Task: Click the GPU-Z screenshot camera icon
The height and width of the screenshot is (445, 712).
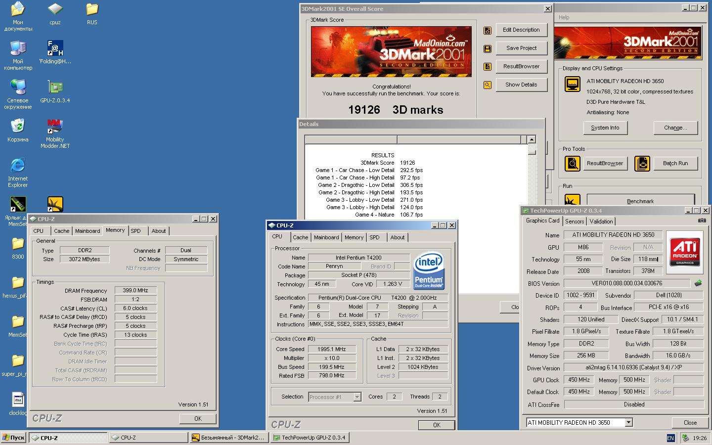Action: click(x=702, y=221)
